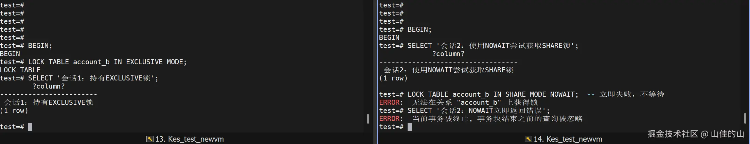Click the right pane's BEGIN; command line
This screenshot has width=750, height=144.
pyautogui.click(x=419, y=29)
